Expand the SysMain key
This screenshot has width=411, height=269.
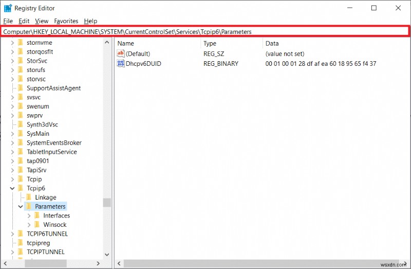(x=12, y=134)
